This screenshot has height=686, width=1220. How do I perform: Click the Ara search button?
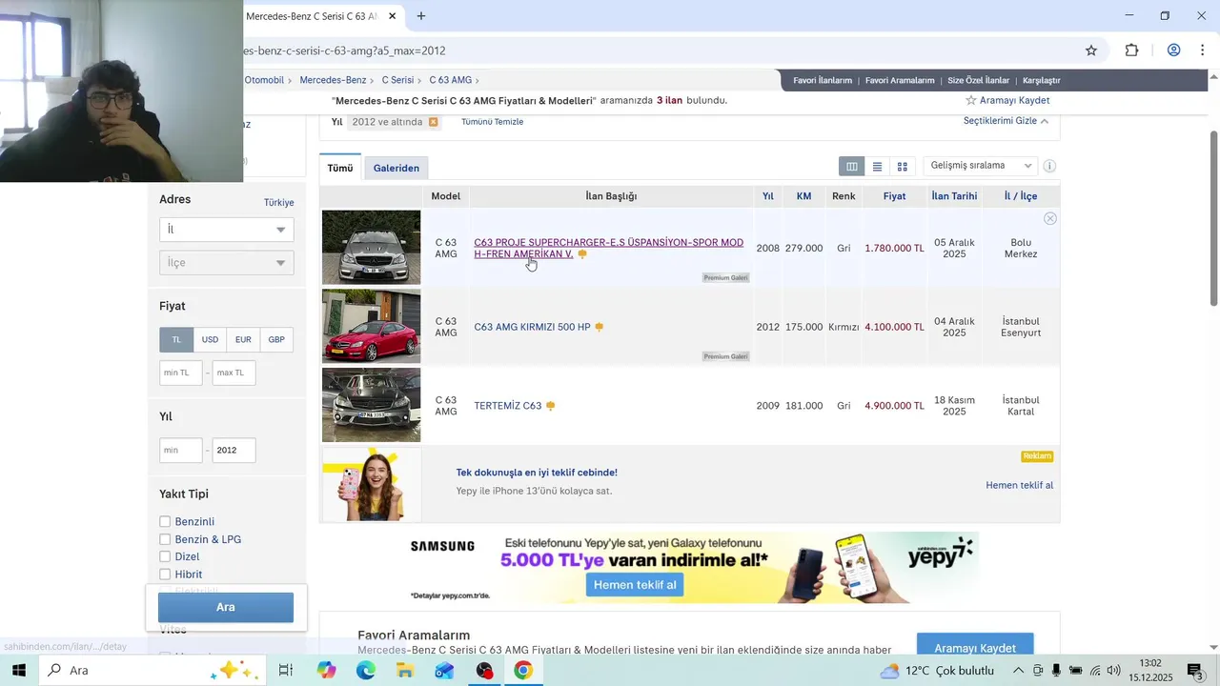(x=226, y=607)
